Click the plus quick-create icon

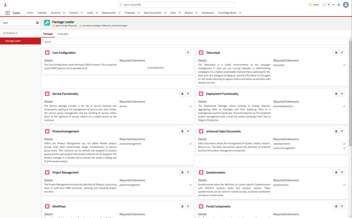click(x=334, y=5)
